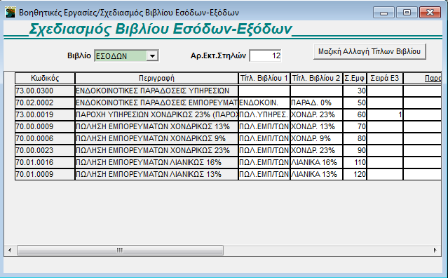Click the Τίτλ. Βιβλίου 2 column header
Screen dimensions: 448x278
click(316, 78)
